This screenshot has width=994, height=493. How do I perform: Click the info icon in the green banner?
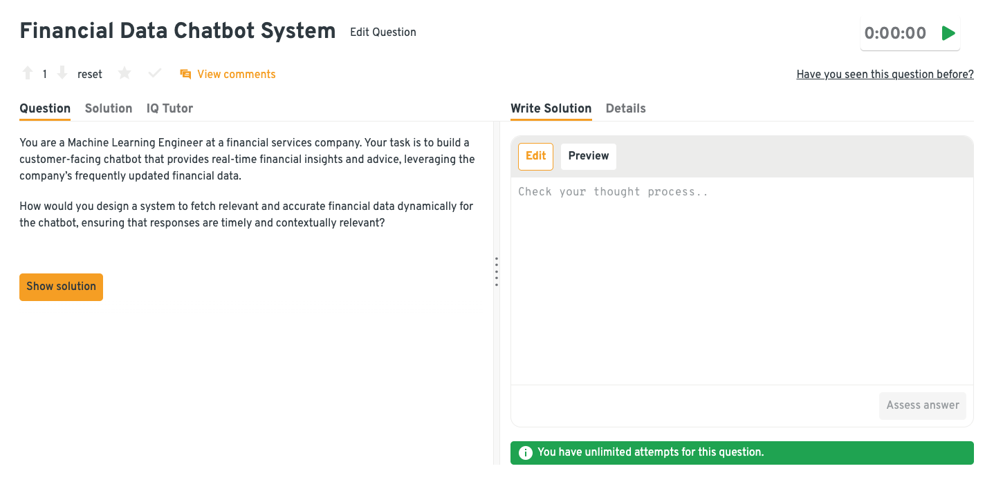click(x=526, y=453)
